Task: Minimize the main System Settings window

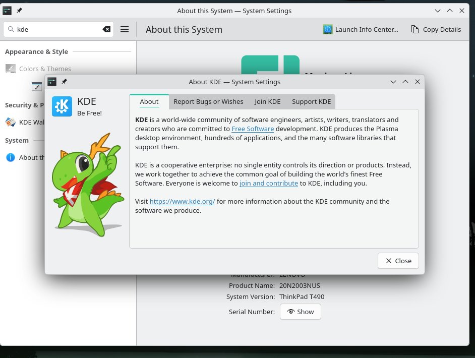Action: point(438,11)
